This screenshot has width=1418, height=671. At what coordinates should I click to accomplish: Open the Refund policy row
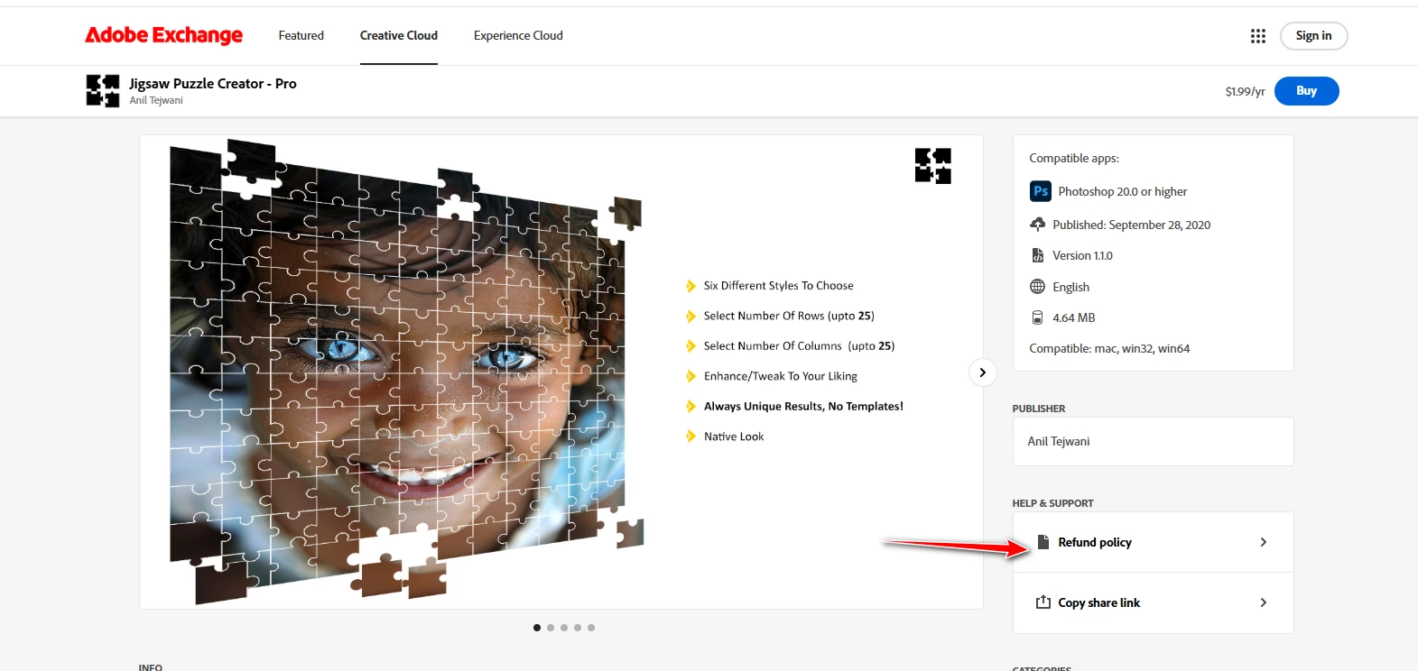pyautogui.click(x=1153, y=542)
